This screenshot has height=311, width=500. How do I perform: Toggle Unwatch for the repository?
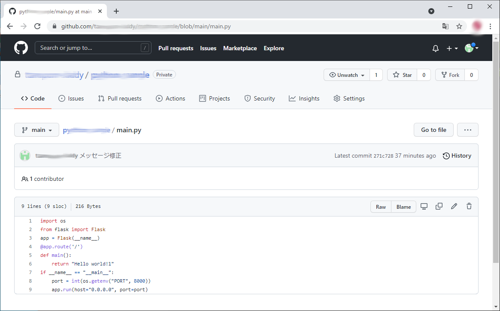[347, 75]
